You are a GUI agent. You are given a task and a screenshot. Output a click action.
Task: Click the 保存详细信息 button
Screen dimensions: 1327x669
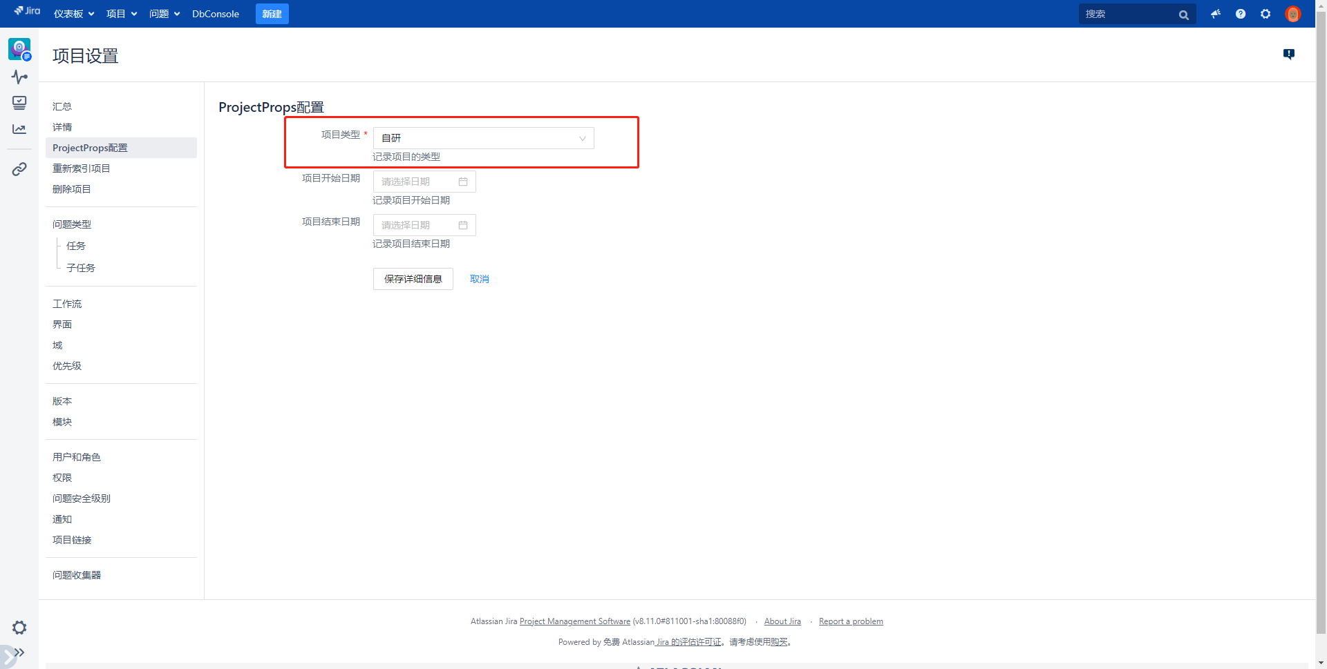(x=413, y=279)
